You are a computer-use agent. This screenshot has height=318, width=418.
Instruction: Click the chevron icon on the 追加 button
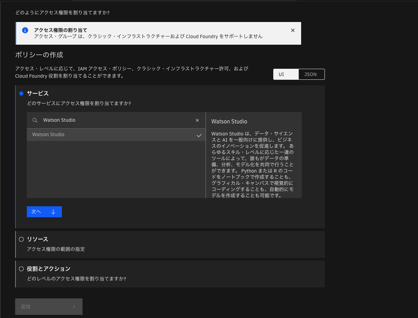pyautogui.click(x=74, y=306)
